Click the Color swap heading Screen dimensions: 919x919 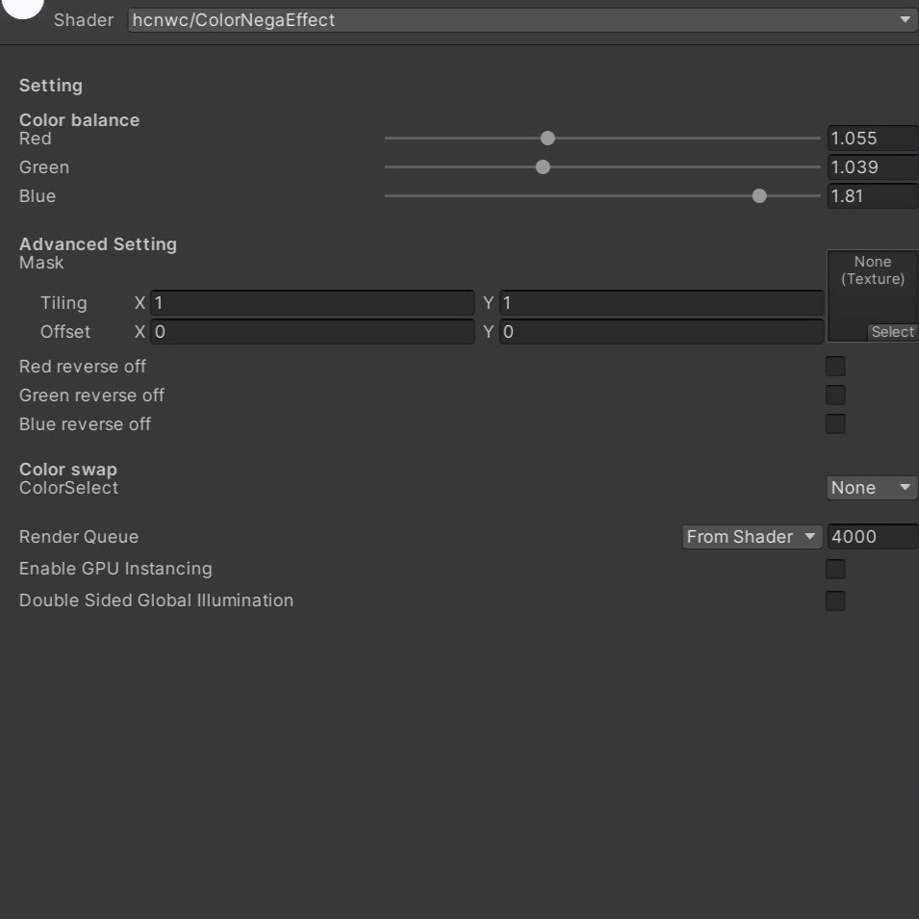click(x=68, y=470)
